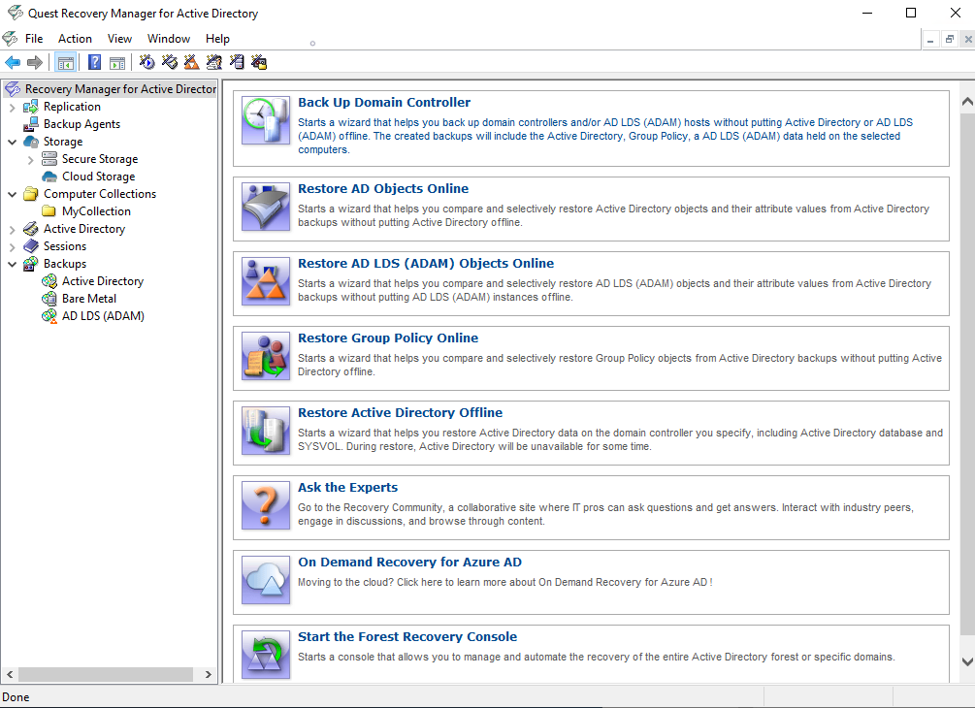Open the Action menu
The height and width of the screenshot is (708, 975).
[x=76, y=39]
